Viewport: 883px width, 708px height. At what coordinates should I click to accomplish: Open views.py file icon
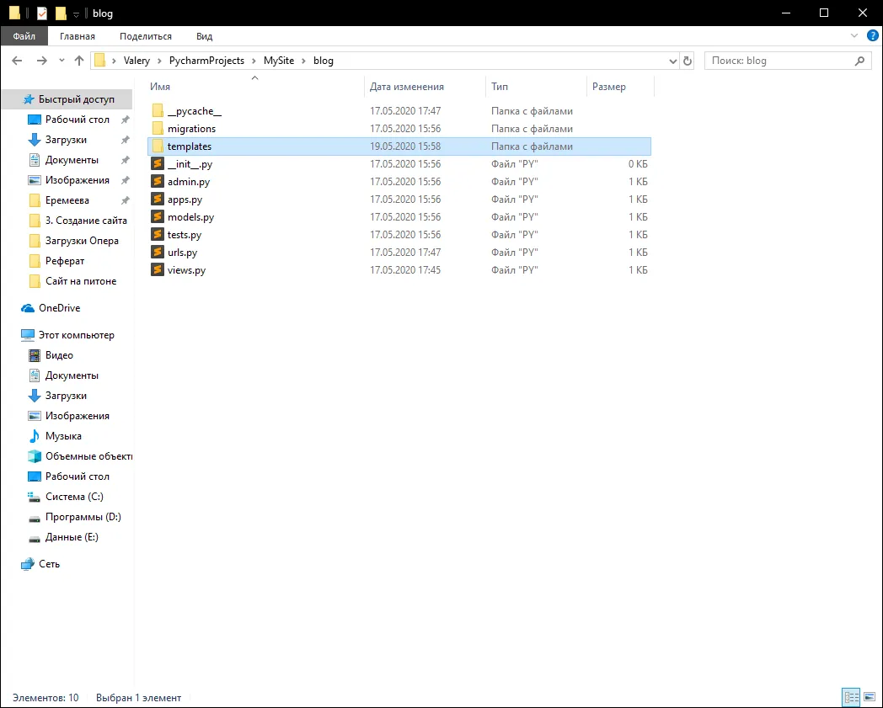pos(158,270)
